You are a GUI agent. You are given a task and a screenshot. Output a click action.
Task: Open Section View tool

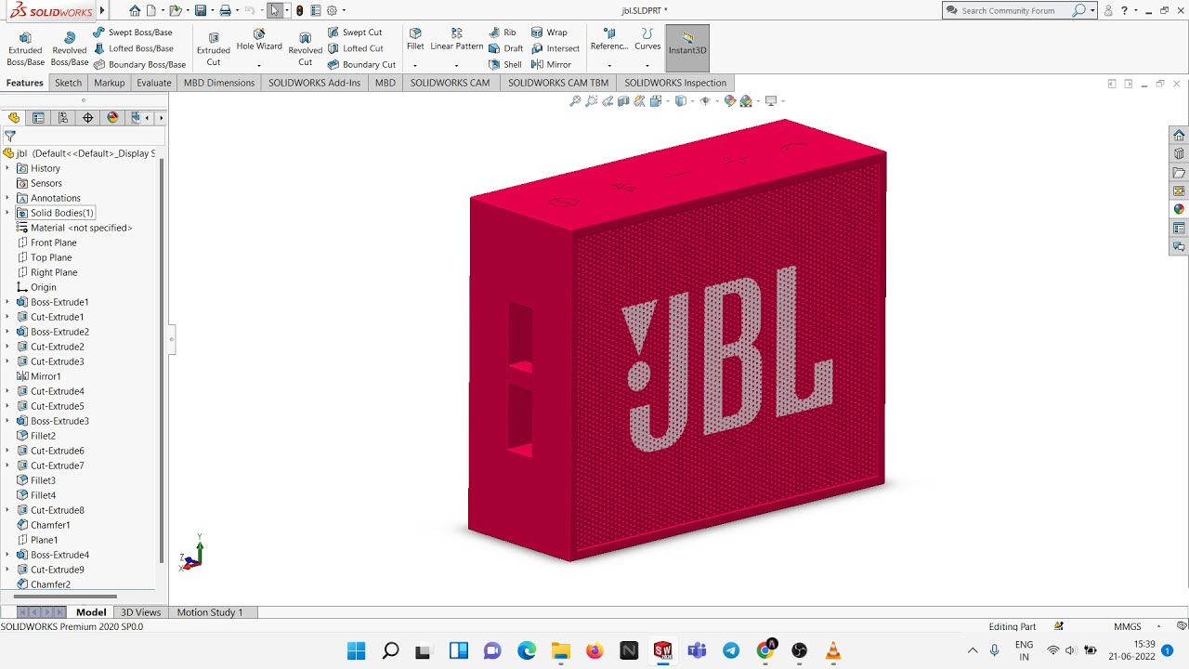(624, 101)
